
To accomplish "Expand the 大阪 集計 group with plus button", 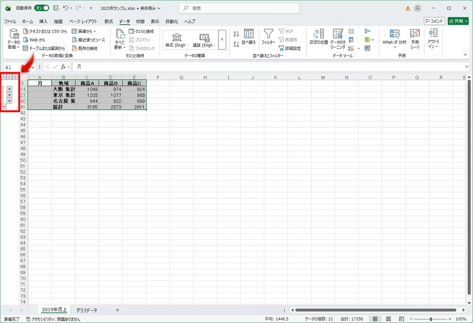I will 9,89.
